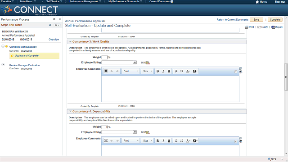
Task: Click the Save button
Action: pyautogui.click(x=256, y=20)
